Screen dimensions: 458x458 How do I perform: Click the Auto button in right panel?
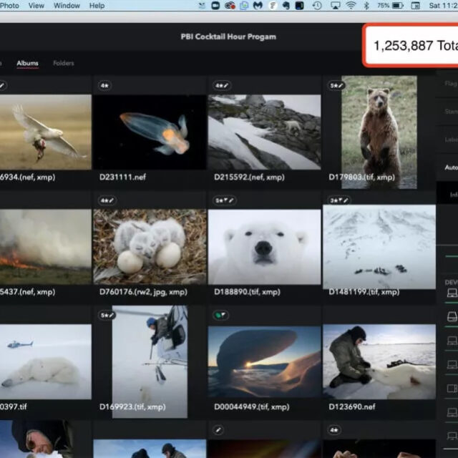(451, 167)
